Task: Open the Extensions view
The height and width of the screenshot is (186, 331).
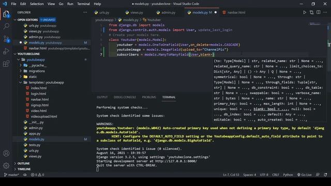Action: [6, 64]
